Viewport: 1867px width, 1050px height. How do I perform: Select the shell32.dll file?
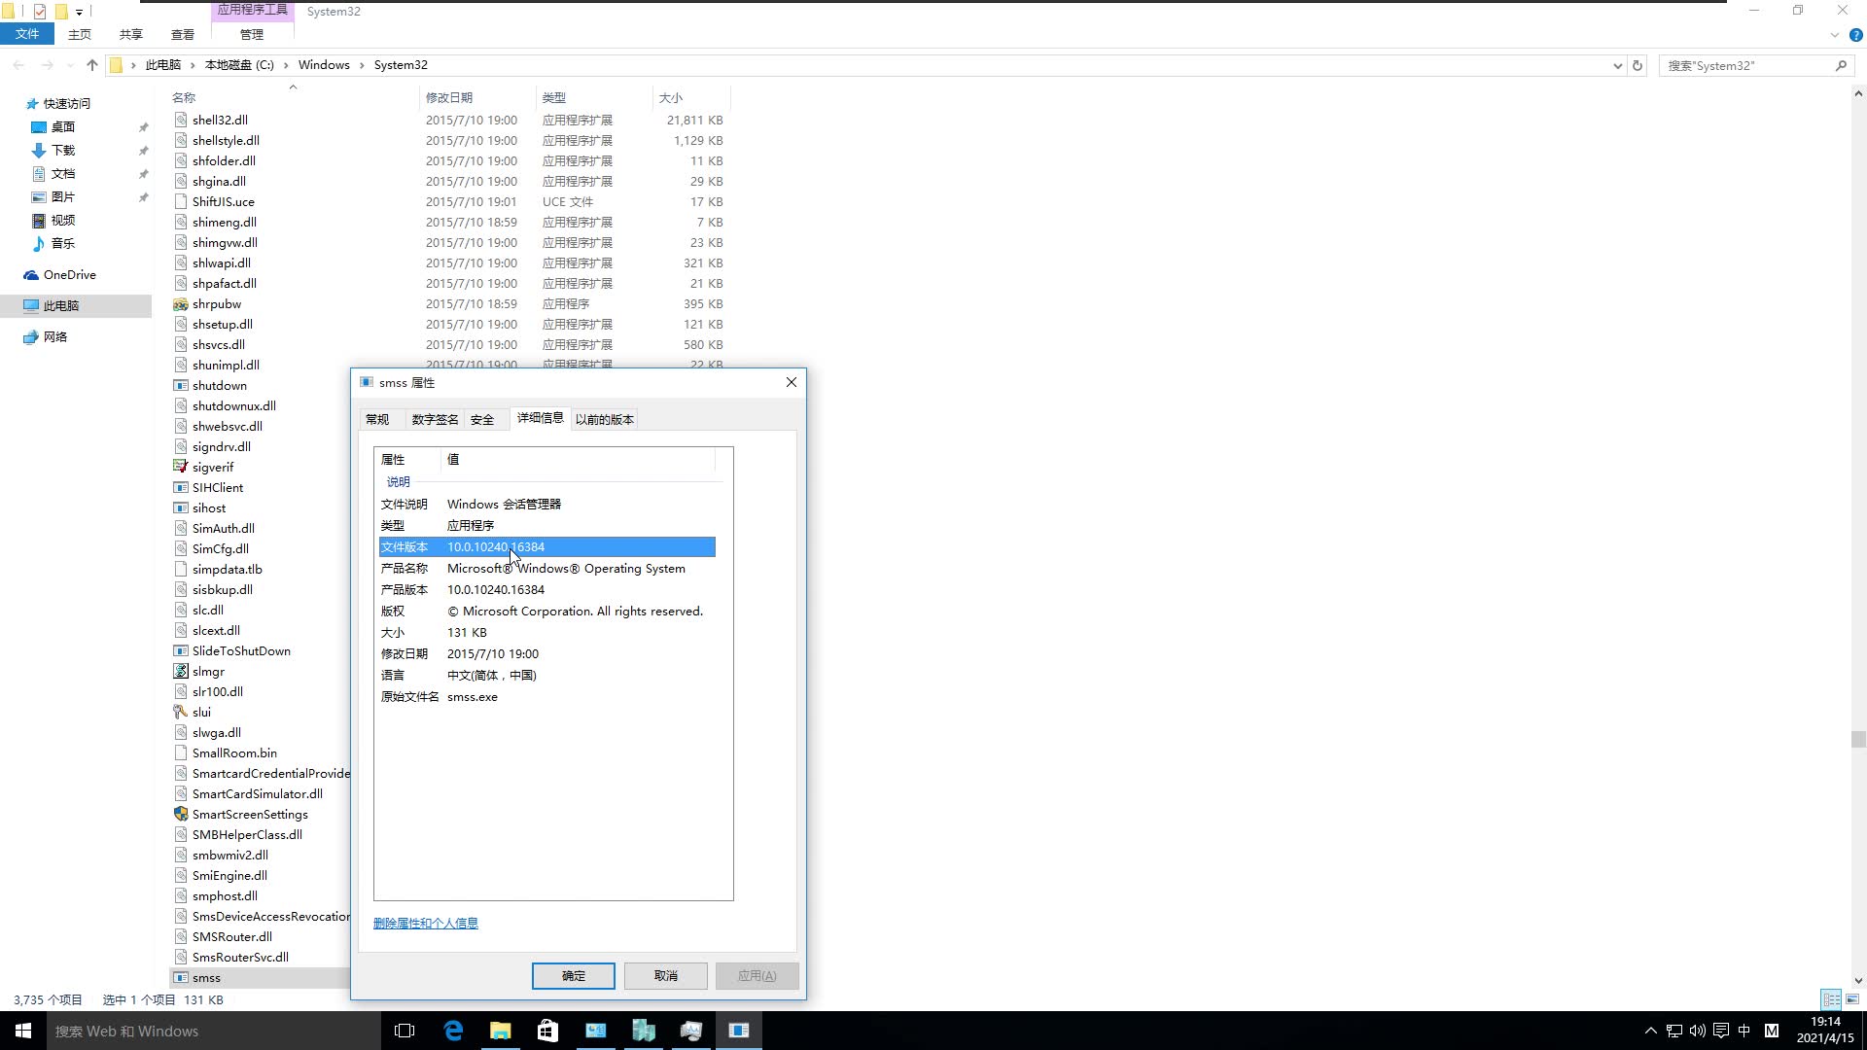pos(220,121)
